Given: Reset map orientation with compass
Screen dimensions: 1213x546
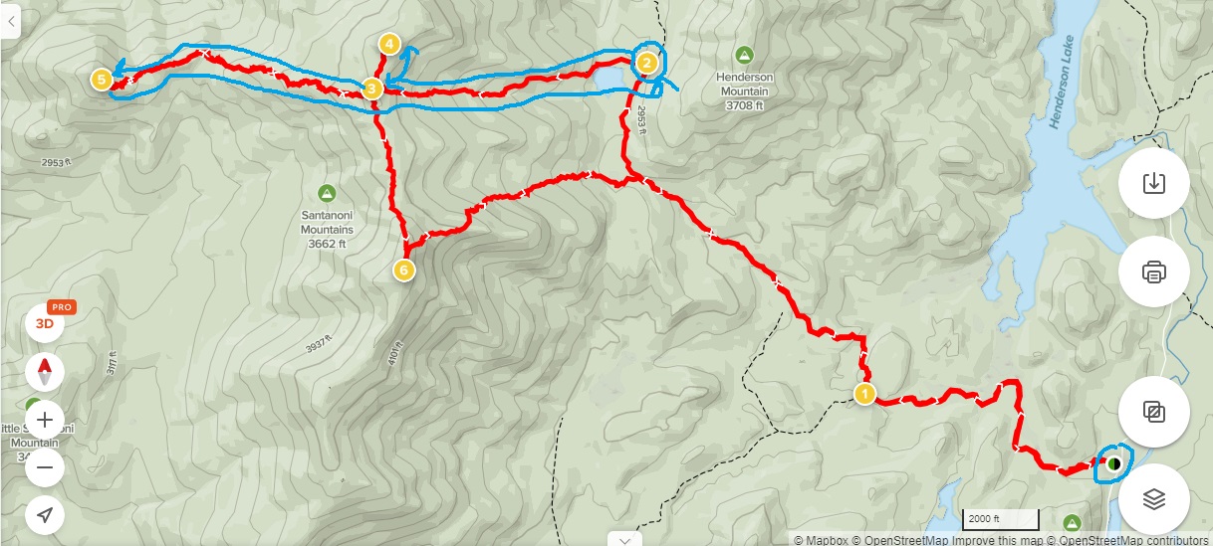Looking at the screenshot, I should (45, 373).
